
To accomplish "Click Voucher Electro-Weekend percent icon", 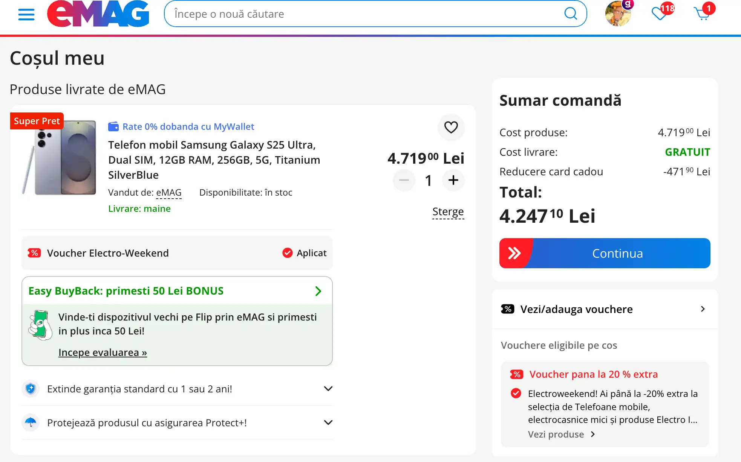I will tap(34, 253).
